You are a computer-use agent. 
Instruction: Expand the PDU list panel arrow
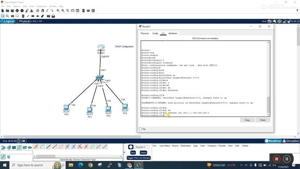124,153
